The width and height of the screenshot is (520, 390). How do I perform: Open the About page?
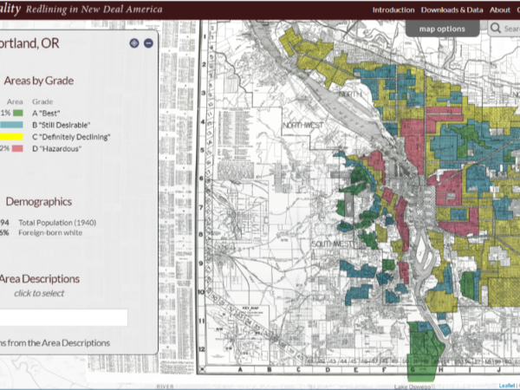click(x=499, y=10)
